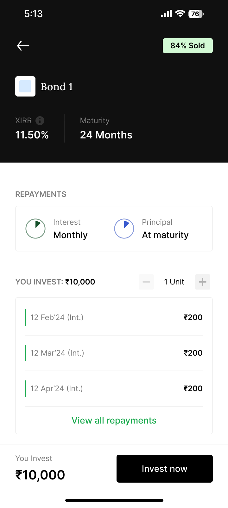Select the 12 Feb'24 interest repayment row
The width and height of the screenshot is (228, 508).
pos(114,317)
